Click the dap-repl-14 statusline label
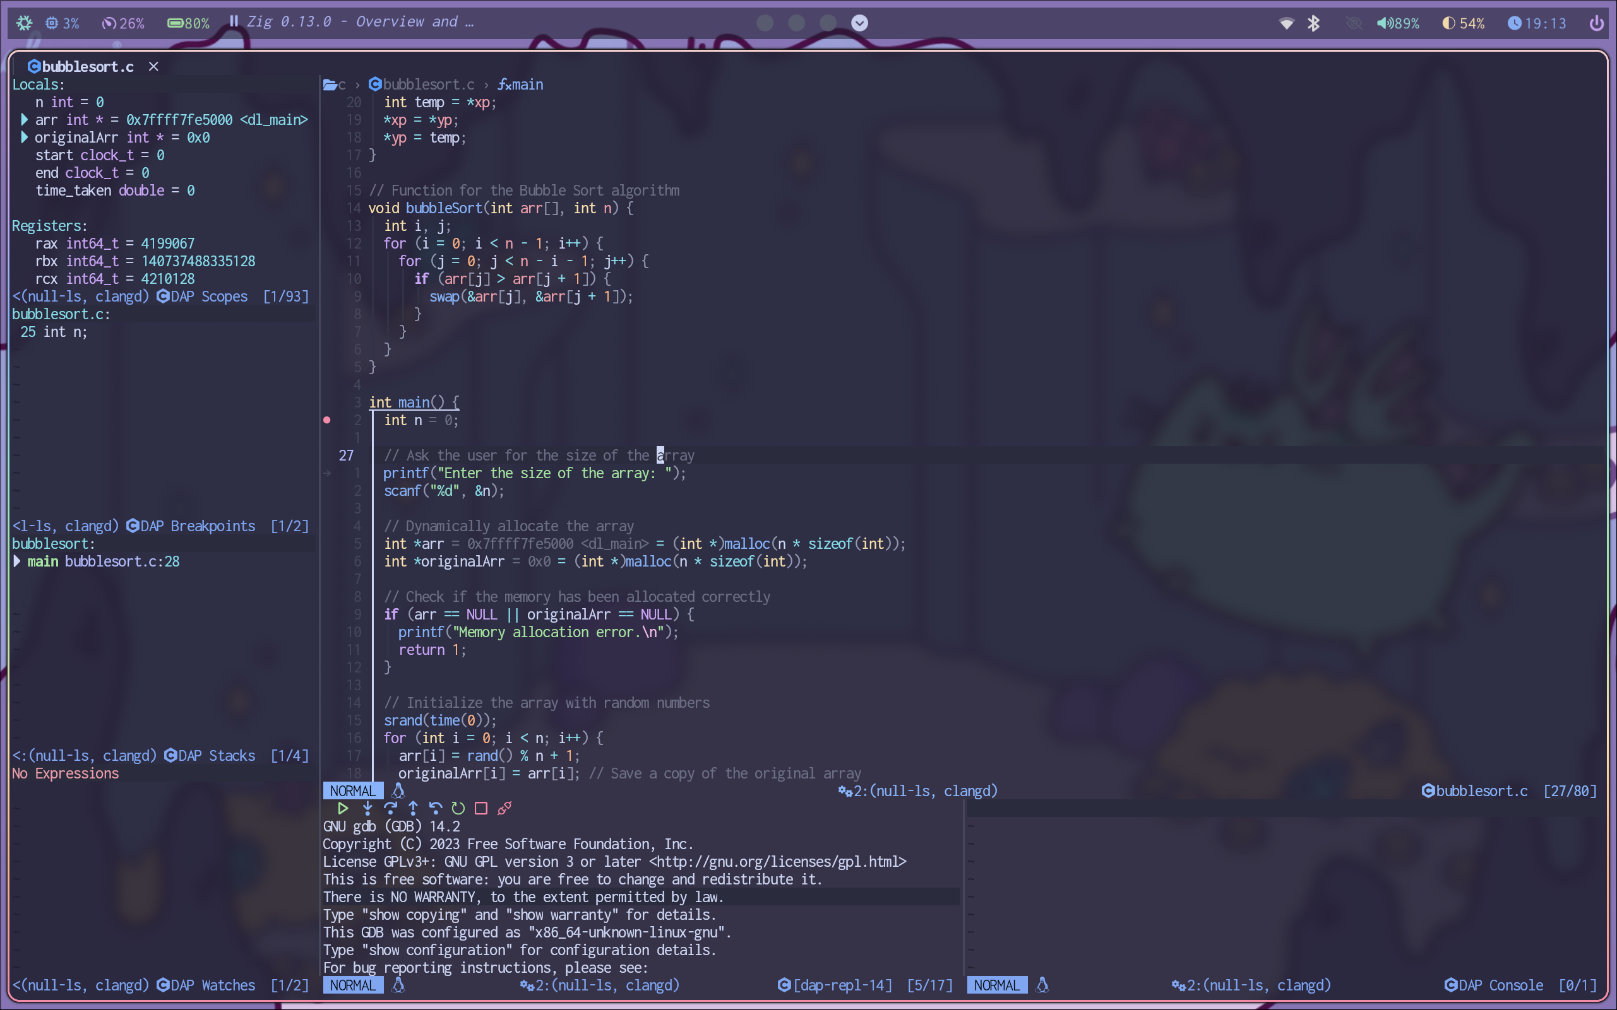The width and height of the screenshot is (1617, 1010). coord(843,985)
